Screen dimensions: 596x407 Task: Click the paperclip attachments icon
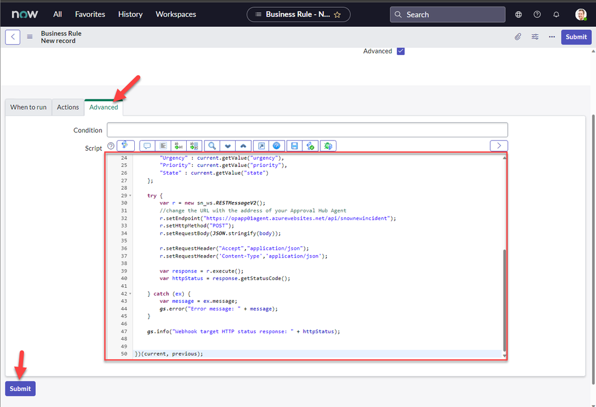tap(518, 37)
